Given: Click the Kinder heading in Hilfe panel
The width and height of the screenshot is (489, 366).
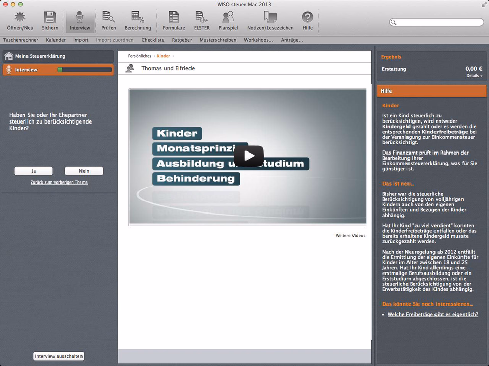Looking at the screenshot, I should 391,106.
